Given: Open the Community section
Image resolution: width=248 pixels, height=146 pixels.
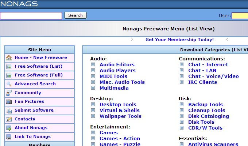Looking at the screenshot, I should tap(28, 93).
